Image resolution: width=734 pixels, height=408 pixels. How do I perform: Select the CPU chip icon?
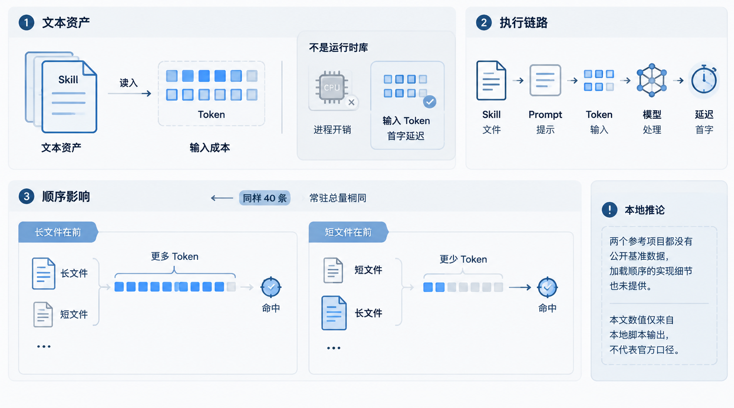(332, 88)
